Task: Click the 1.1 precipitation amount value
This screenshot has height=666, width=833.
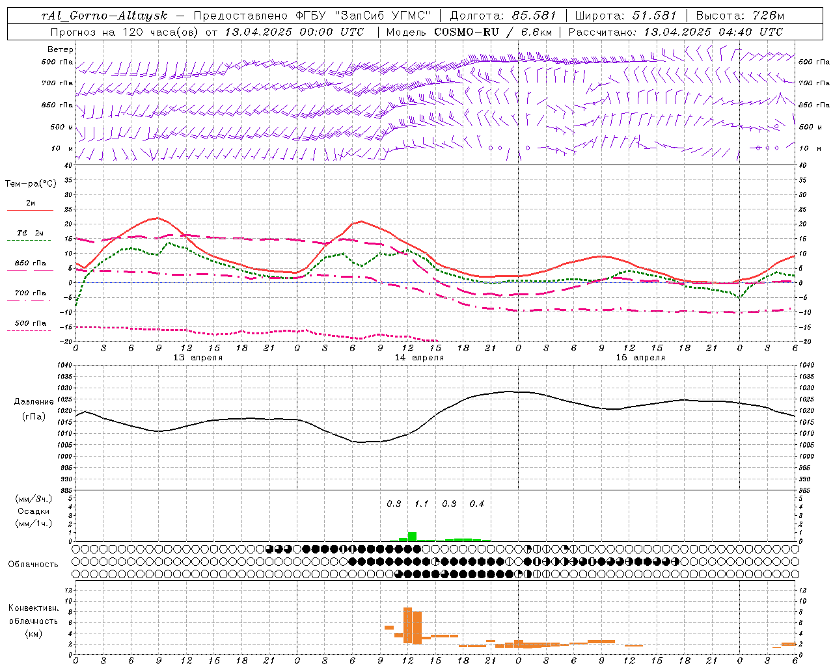Action: 422,504
